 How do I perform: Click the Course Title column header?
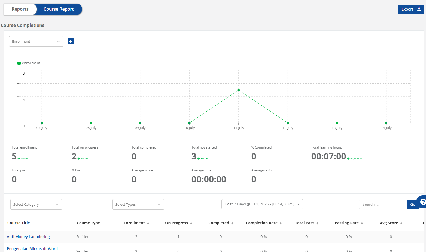(19, 223)
